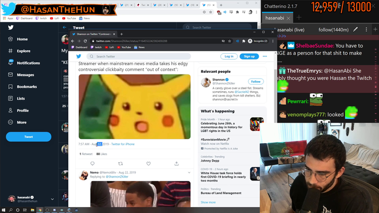This screenshot has width=379, height=213.
Task: Click the back arrow in the incognito window
Action: [x=73, y=41]
